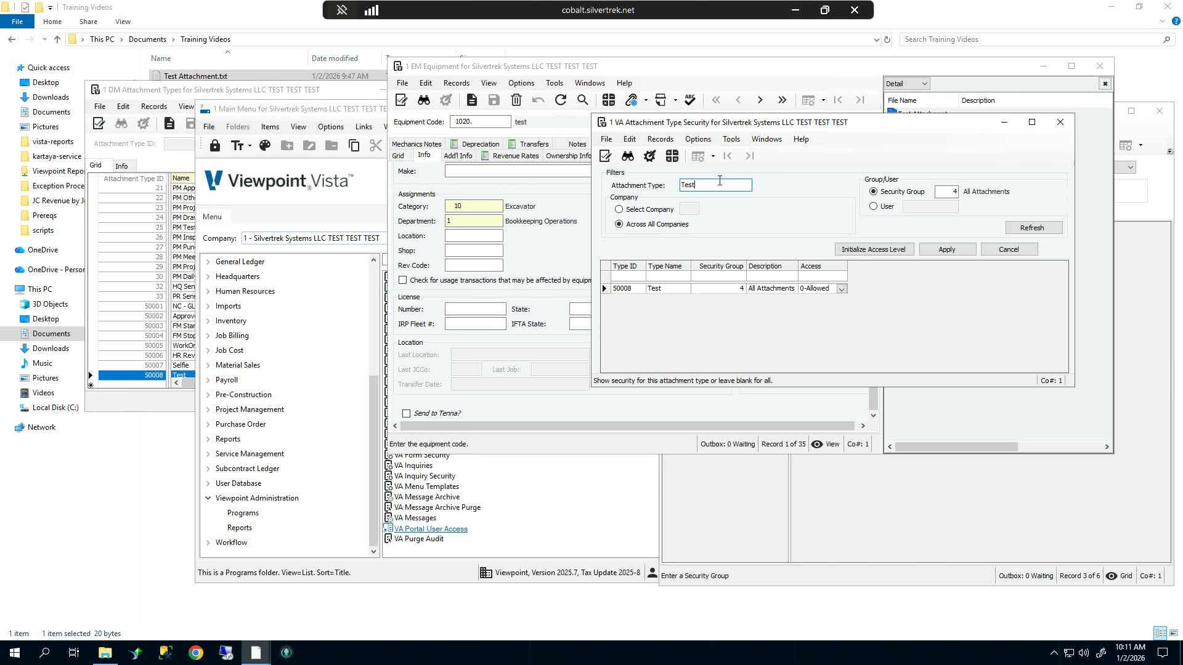Click the refresh icon in EM Equipment toolbar
Screen dimensions: 1183x665
(x=560, y=100)
